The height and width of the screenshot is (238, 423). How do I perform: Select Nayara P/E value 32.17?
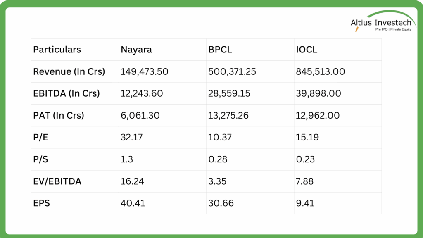tap(131, 137)
